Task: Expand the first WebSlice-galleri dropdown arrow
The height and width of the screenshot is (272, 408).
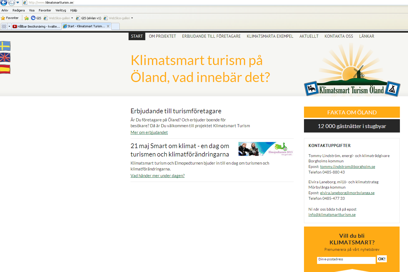Action: point(72,18)
